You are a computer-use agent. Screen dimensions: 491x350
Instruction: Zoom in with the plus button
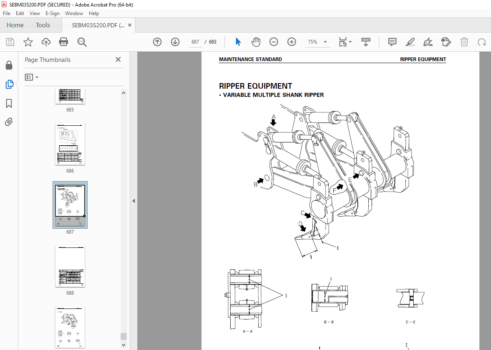[292, 42]
